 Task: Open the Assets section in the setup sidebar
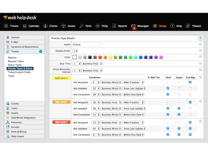[x=25, y=113]
